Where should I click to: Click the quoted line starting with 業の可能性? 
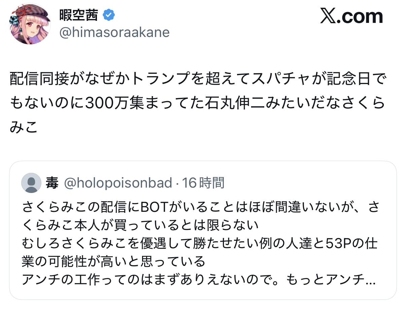[113, 262]
